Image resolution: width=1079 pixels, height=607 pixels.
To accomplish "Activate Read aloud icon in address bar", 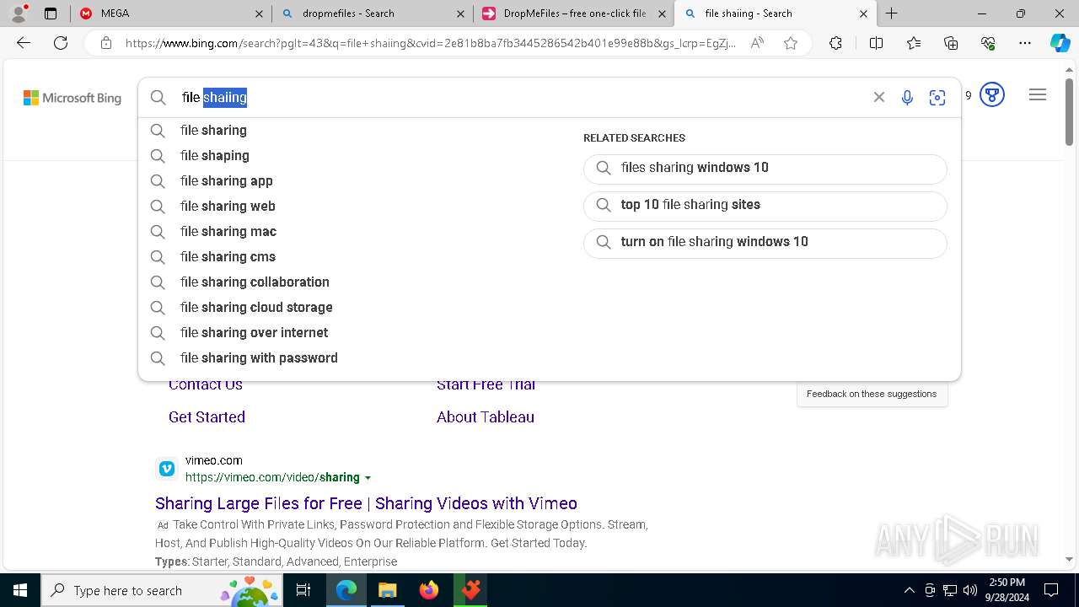I will click(757, 43).
